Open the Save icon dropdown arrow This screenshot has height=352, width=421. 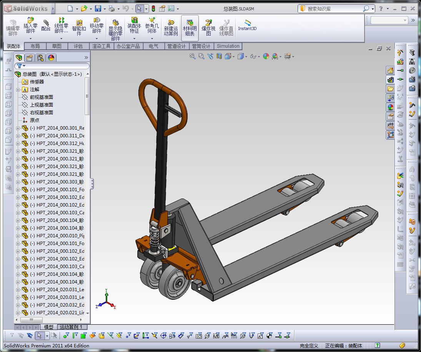pyautogui.click(x=105, y=9)
